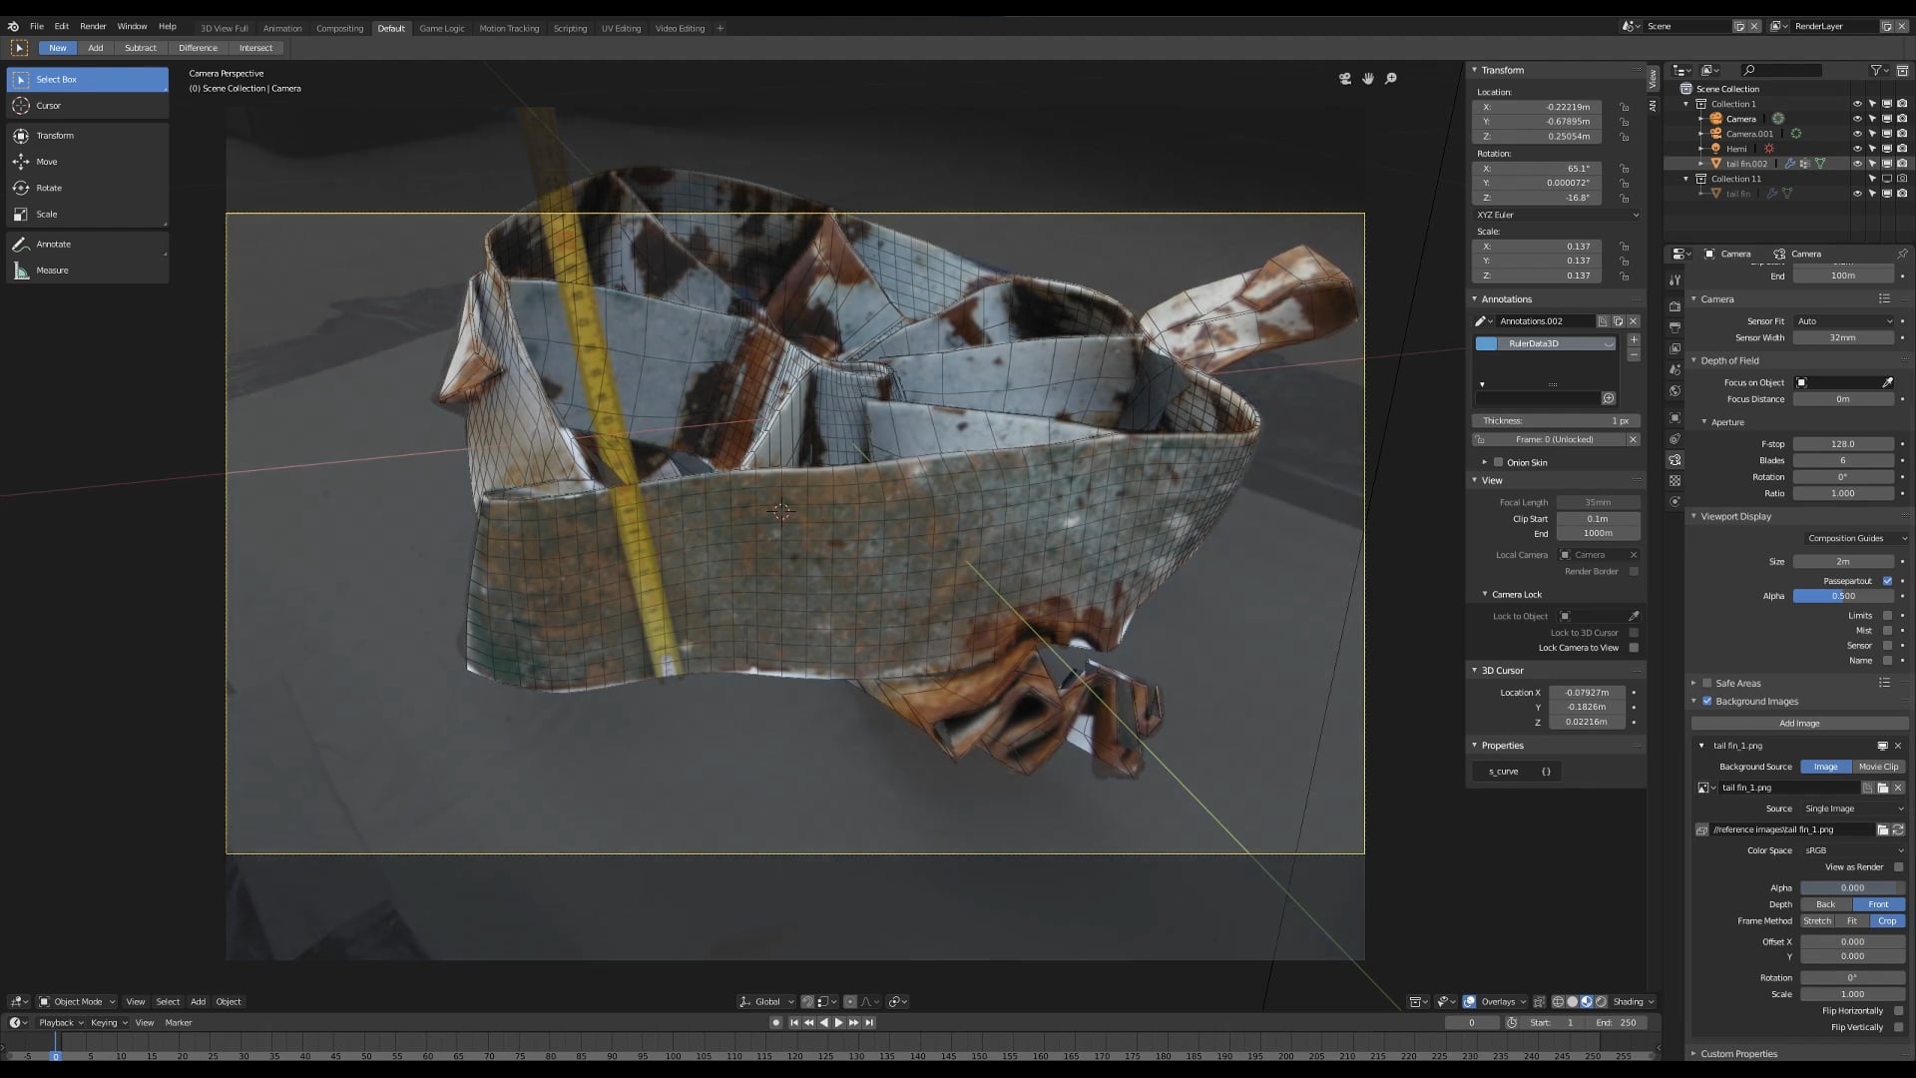This screenshot has height=1078, width=1916.
Task: Open the File menu
Action: 36,26
